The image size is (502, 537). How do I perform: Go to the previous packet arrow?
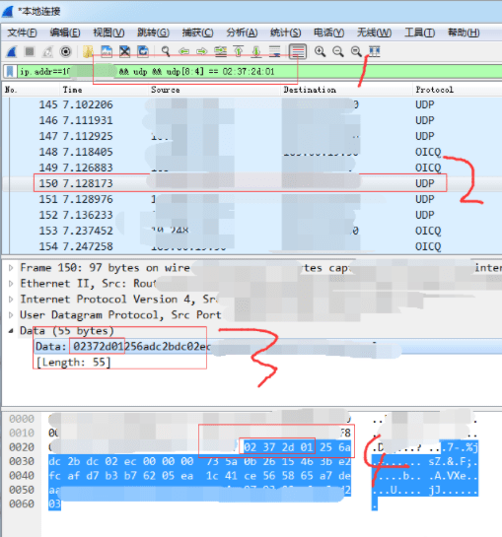pos(184,51)
